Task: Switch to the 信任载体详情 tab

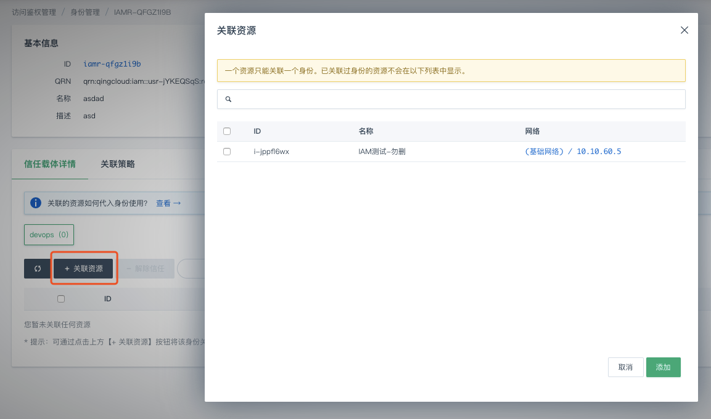Action: click(50, 164)
